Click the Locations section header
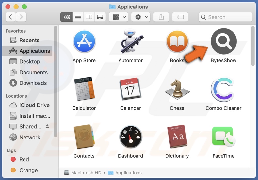258x180 pixels. [16, 96]
